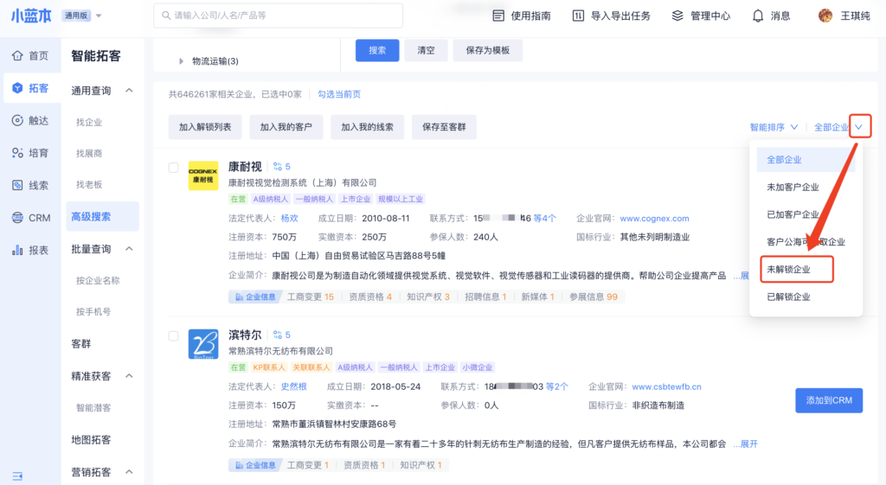The image size is (886, 485).
Task: Select 高级搜索 in the side menu
Action: coord(91,217)
